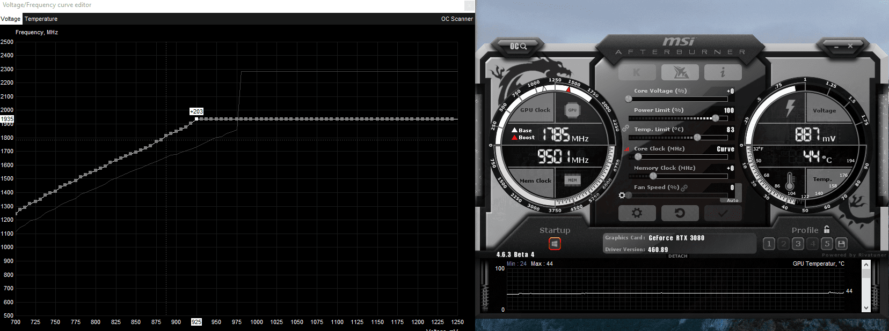Switch to Voltage tab in curve editor
Image resolution: width=889 pixels, height=331 pixels.
coord(11,19)
